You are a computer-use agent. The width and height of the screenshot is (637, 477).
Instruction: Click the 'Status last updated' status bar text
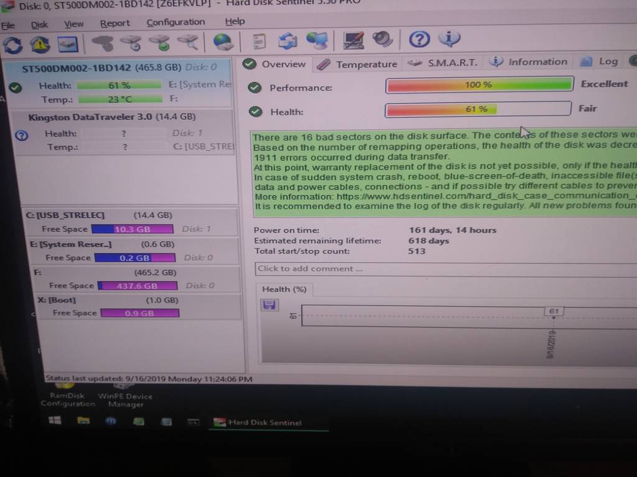[149, 379]
